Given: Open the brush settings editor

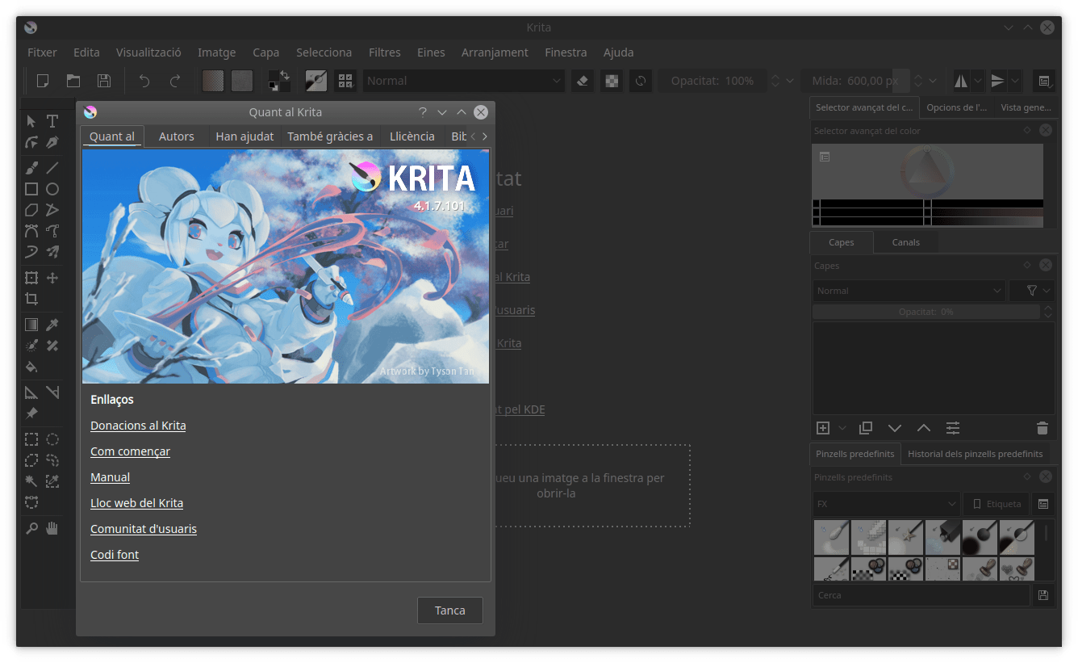Looking at the screenshot, I should tap(315, 81).
